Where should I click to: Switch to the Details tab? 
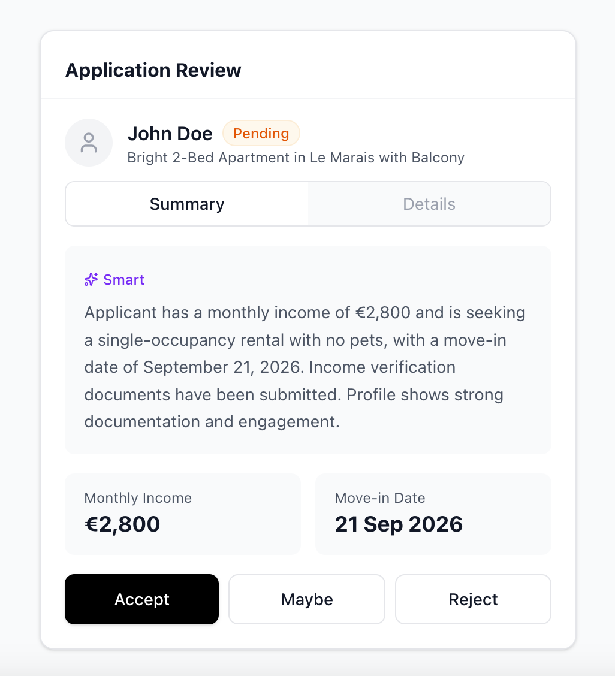click(429, 204)
